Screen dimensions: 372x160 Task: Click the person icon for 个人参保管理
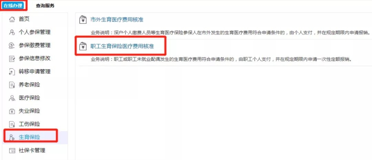(x=12, y=32)
